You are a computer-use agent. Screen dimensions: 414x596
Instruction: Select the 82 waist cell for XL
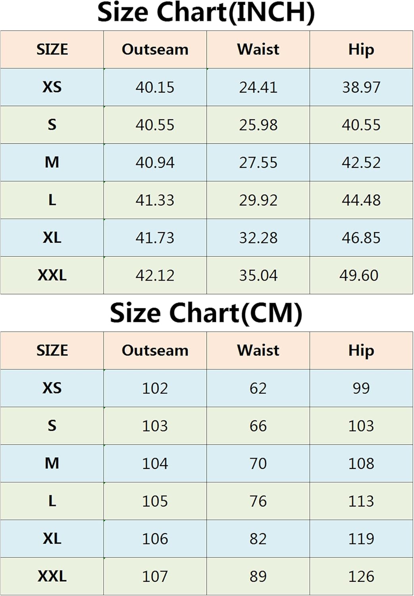click(258, 539)
